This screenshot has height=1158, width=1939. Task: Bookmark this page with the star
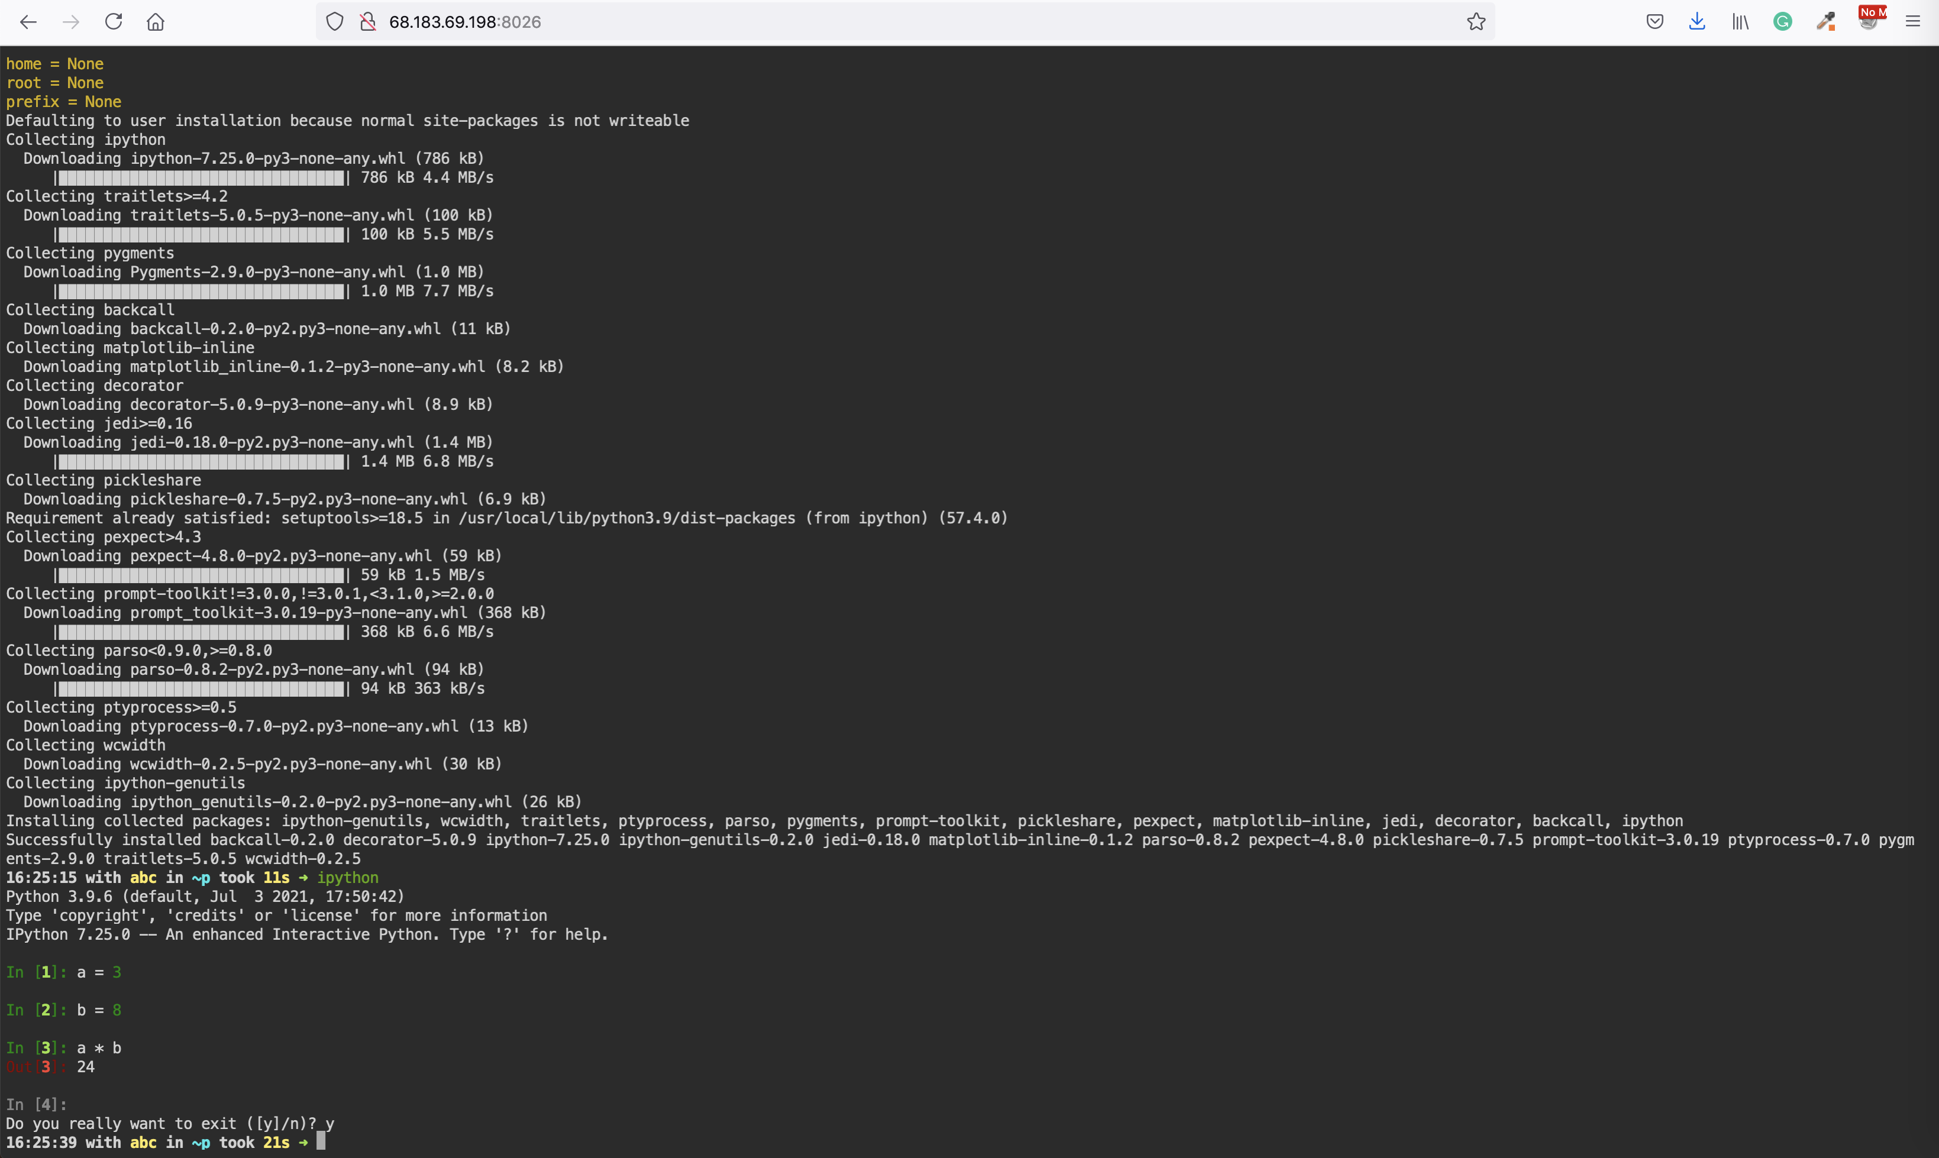(x=1475, y=22)
